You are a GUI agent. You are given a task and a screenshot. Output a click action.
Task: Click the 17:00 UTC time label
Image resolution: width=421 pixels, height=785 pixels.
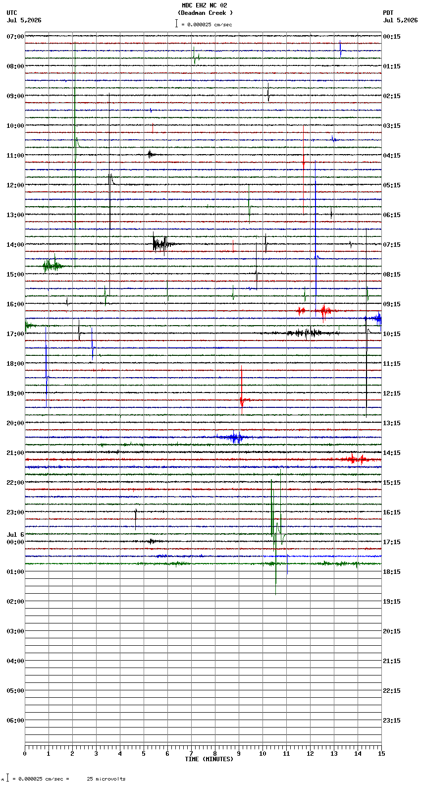point(15,334)
